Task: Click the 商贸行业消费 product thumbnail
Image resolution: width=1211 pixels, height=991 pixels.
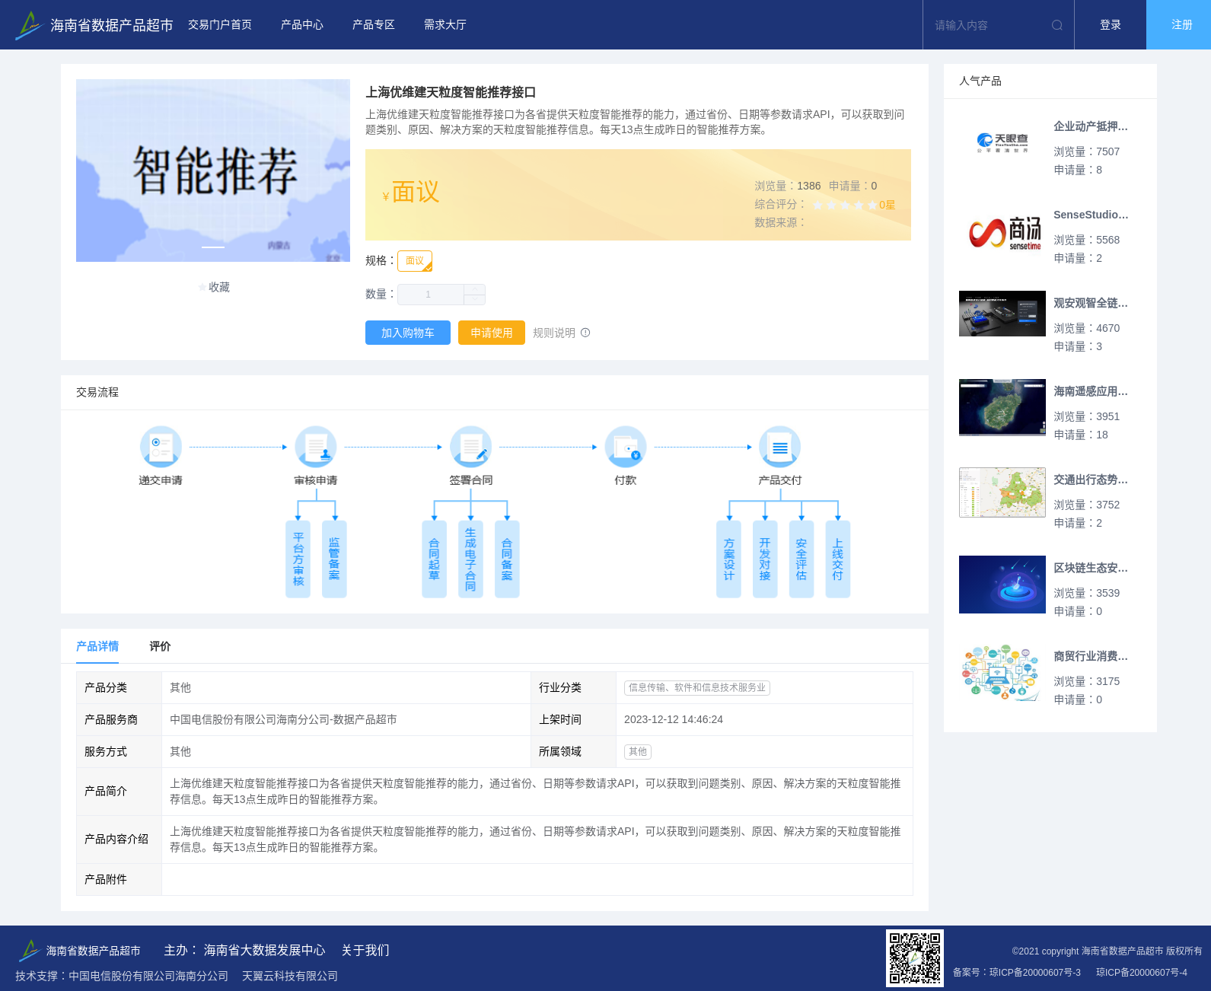Action: [x=1002, y=673]
